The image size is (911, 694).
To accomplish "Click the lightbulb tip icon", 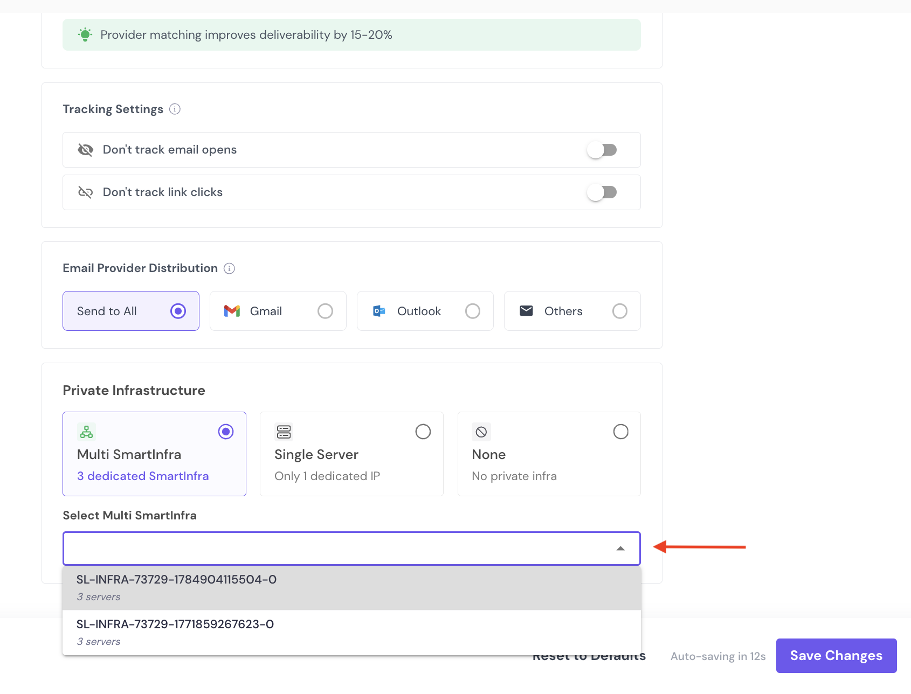I will click(x=85, y=35).
